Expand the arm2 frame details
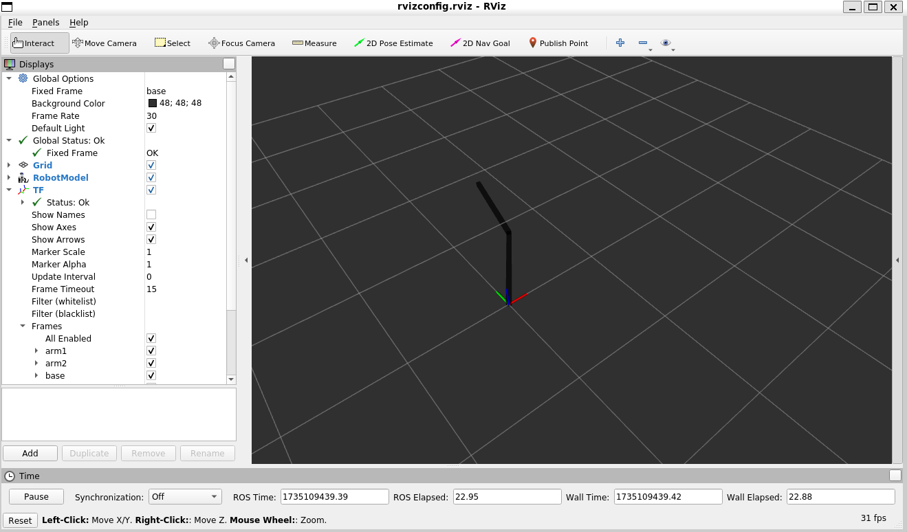Image resolution: width=907 pixels, height=532 pixels. coord(36,363)
